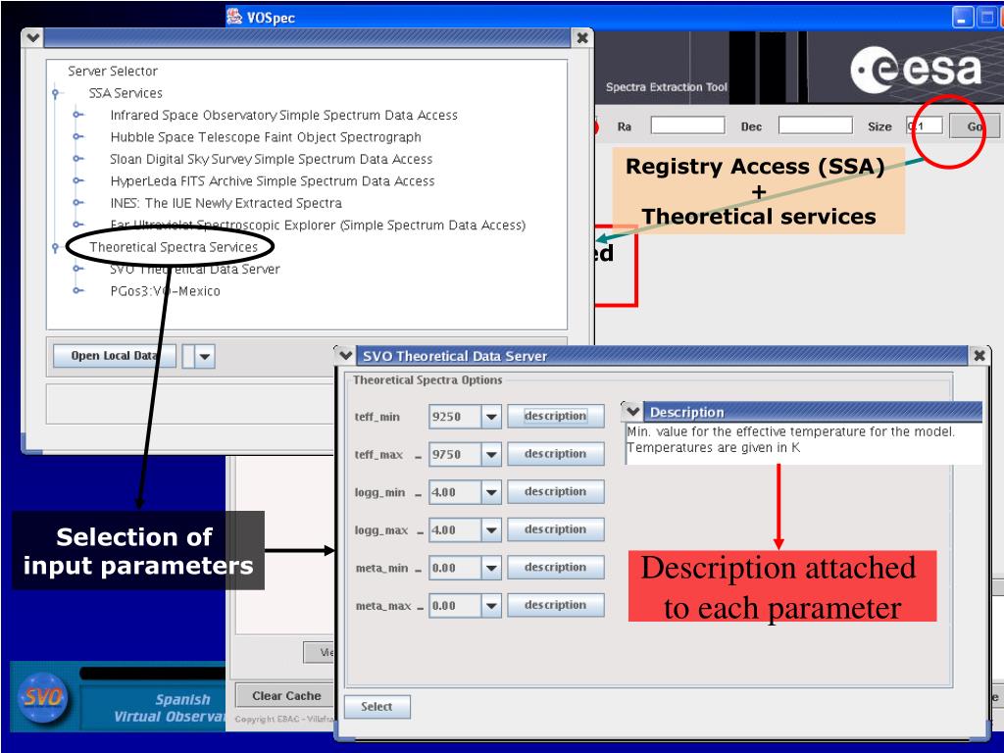Click the esa logo in VOSpec
The width and height of the screenshot is (1004, 753).
pos(916,69)
